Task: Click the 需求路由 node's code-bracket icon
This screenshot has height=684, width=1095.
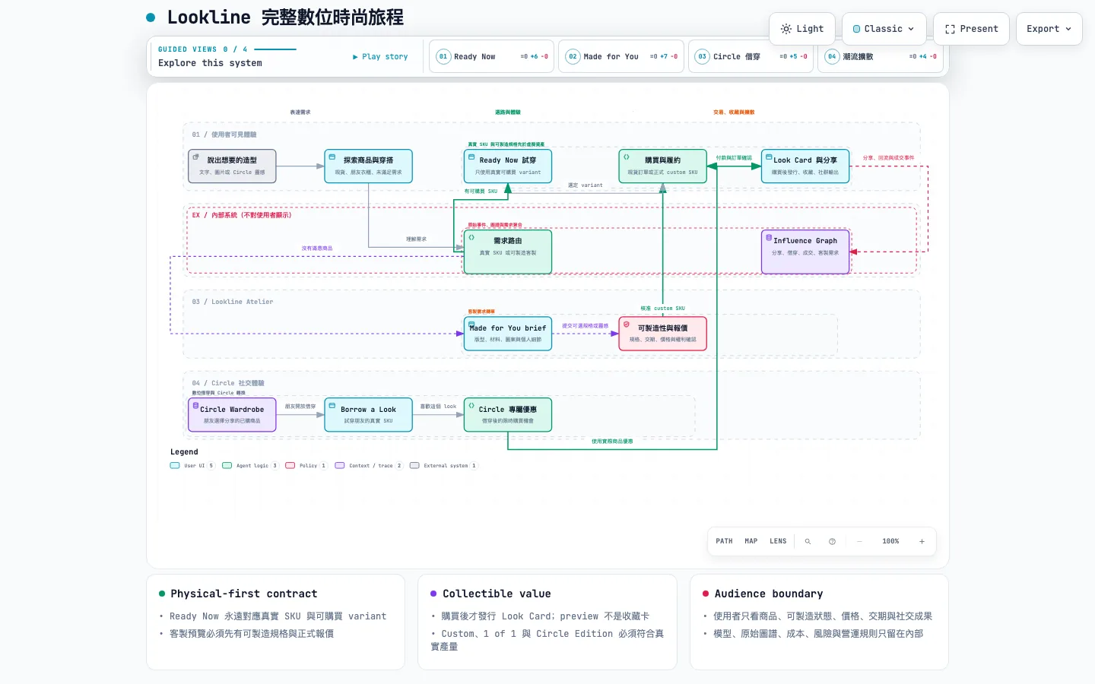Action: 471,238
